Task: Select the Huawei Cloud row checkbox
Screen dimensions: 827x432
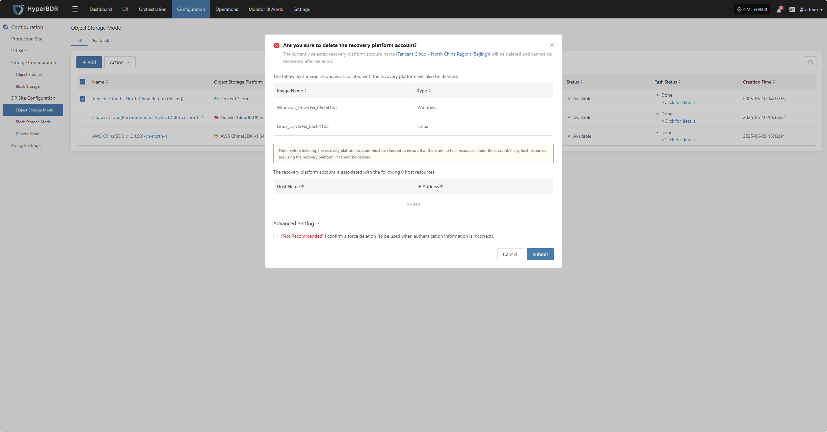Action: point(83,118)
